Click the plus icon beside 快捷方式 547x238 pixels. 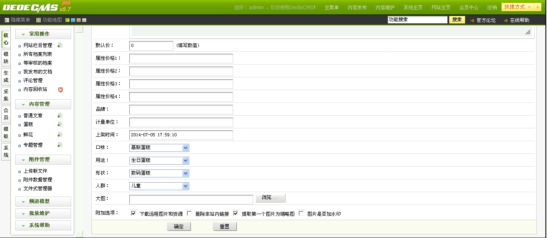[x=538, y=7]
